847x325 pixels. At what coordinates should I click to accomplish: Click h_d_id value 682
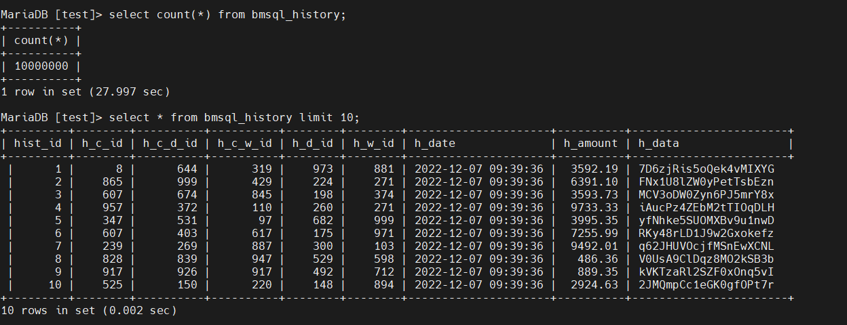[323, 221]
